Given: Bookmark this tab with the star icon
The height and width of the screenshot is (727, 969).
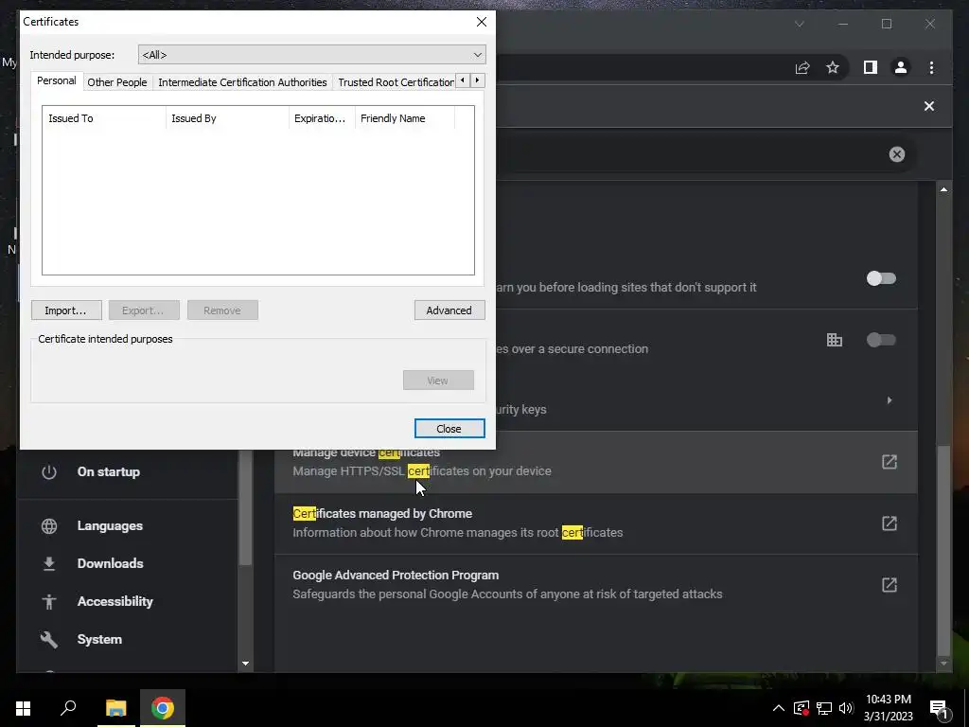Looking at the screenshot, I should pyautogui.click(x=833, y=67).
